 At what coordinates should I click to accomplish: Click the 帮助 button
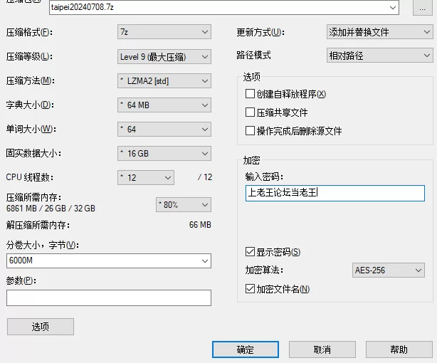399,349
